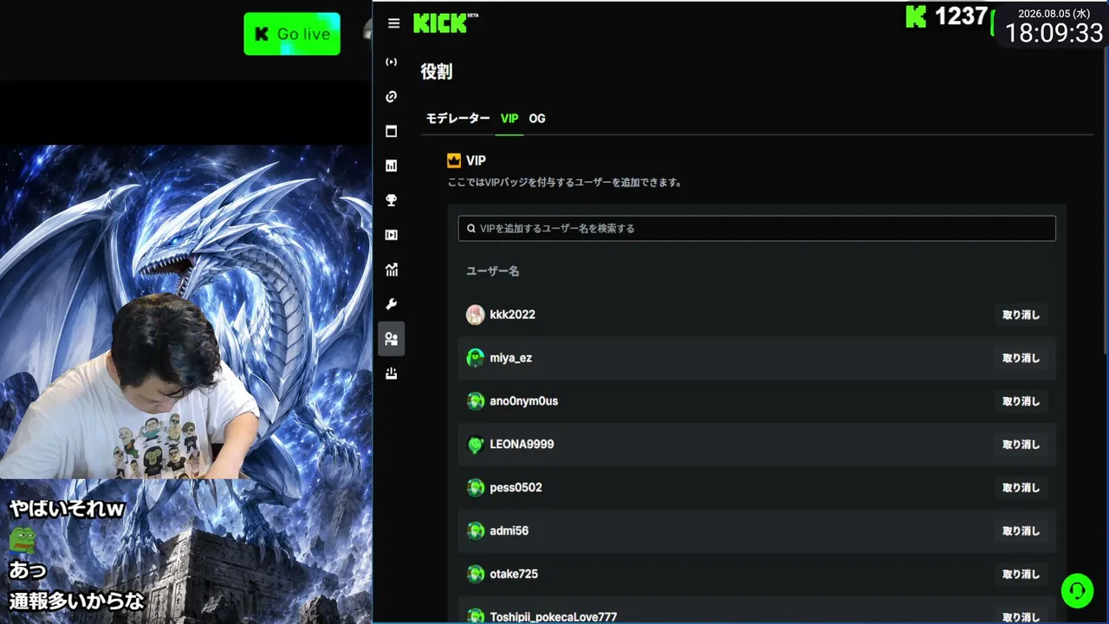Switch to the OG tab

(537, 119)
